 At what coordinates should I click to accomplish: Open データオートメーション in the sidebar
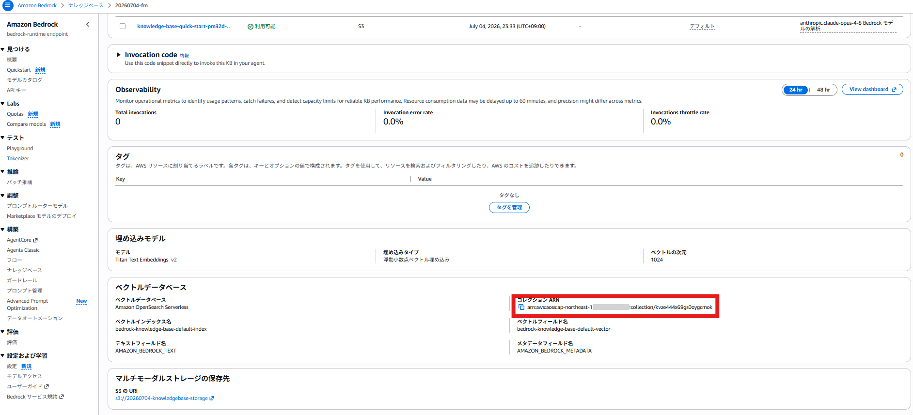(x=34, y=318)
